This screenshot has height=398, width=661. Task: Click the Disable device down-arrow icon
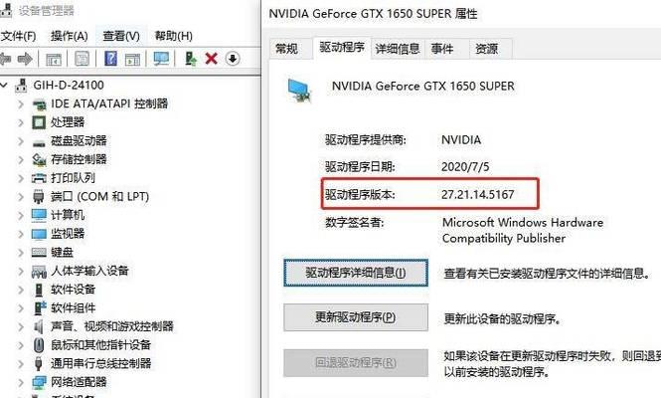tap(233, 59)
